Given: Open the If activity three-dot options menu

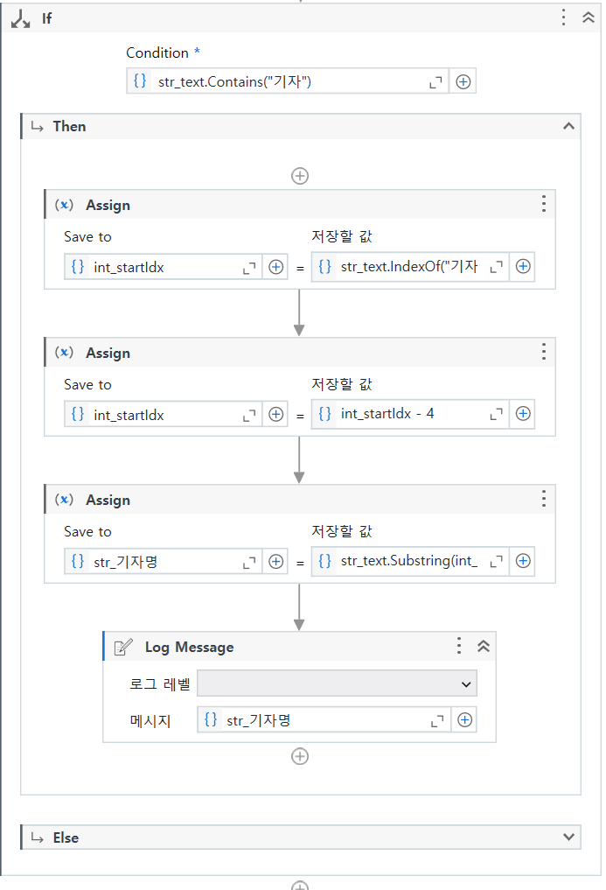Looking at the screenshot, I should point(563,18).
